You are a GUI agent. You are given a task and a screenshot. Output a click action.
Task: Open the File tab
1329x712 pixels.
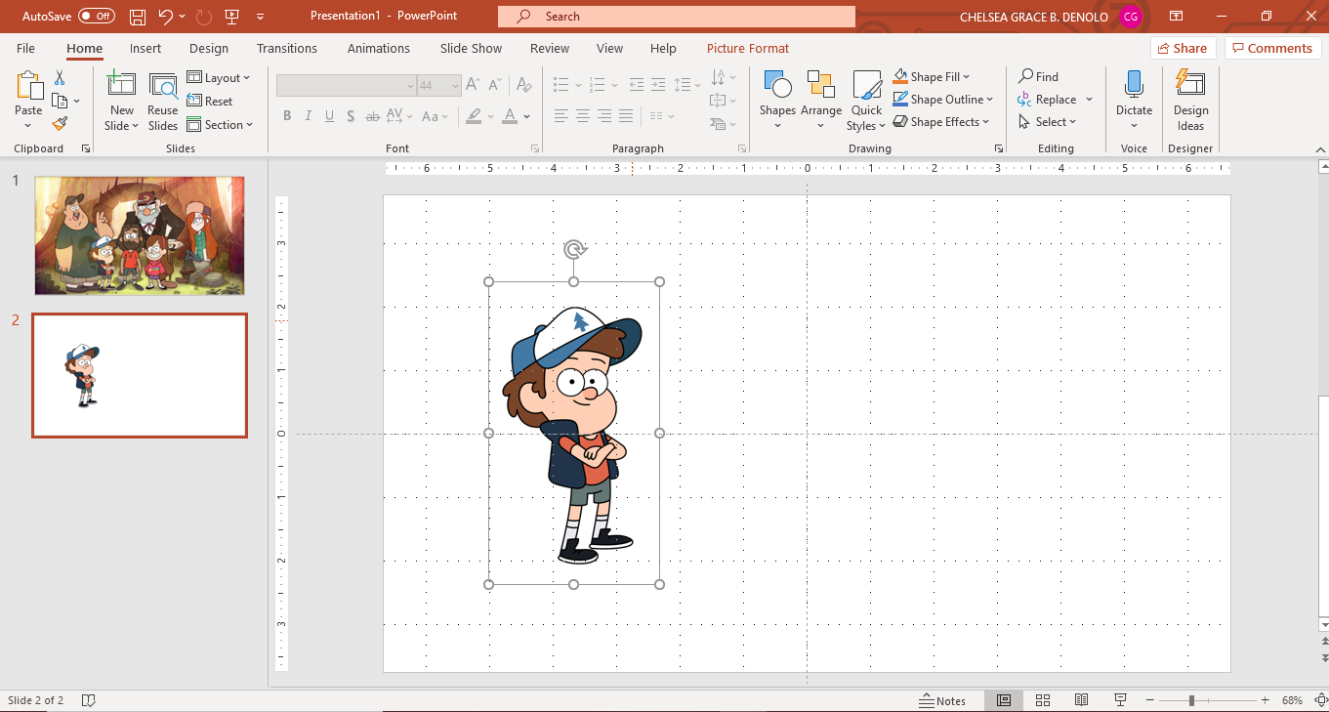click(25, 48)
